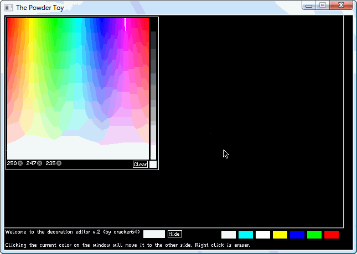Click The Powder Toy window title icon
The height and width of the screenshot is (254, 357).
[x=9, y=8]
